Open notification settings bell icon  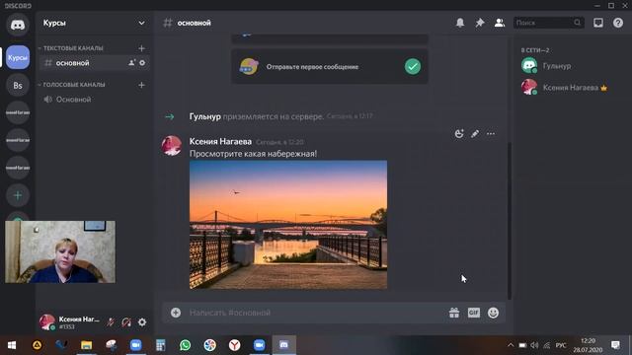[x=460, y=23]
